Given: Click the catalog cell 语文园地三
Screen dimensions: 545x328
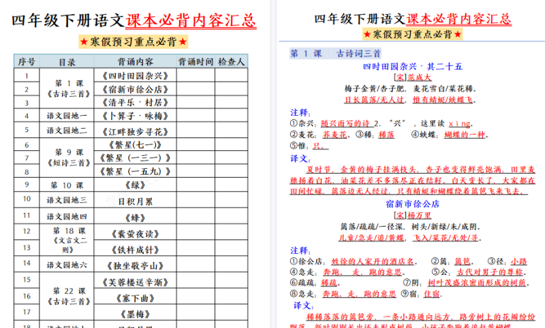Looking at the screenshot, I should coord(67,200).
